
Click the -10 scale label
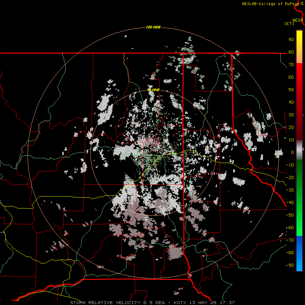[x=290, y=165]
